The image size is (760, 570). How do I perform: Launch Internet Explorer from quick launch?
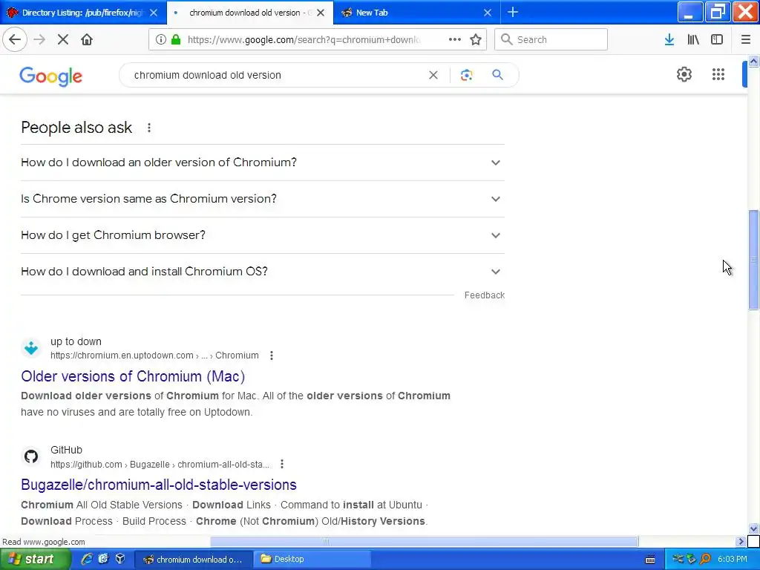(x=87, y=559)
